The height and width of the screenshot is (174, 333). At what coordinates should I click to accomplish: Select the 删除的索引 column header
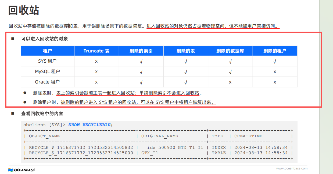coord(141,51)
